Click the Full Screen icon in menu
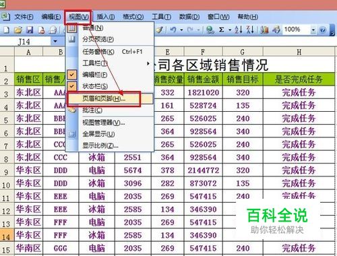Viewport: 337px width, 256px height. [71, 134]
